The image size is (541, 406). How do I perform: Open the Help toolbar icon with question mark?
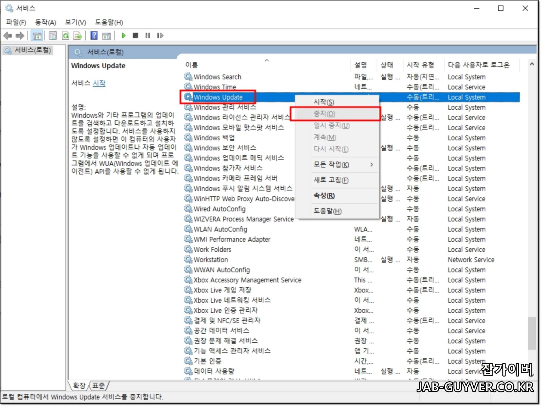point(94,36)
